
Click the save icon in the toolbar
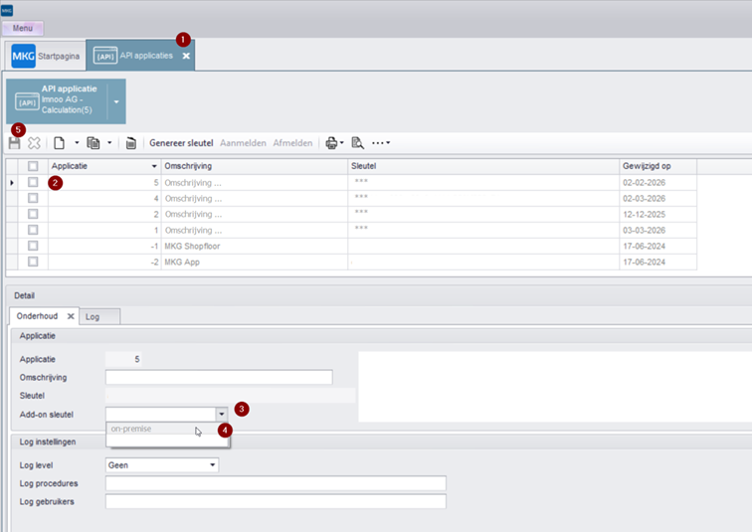click(14, 143)
